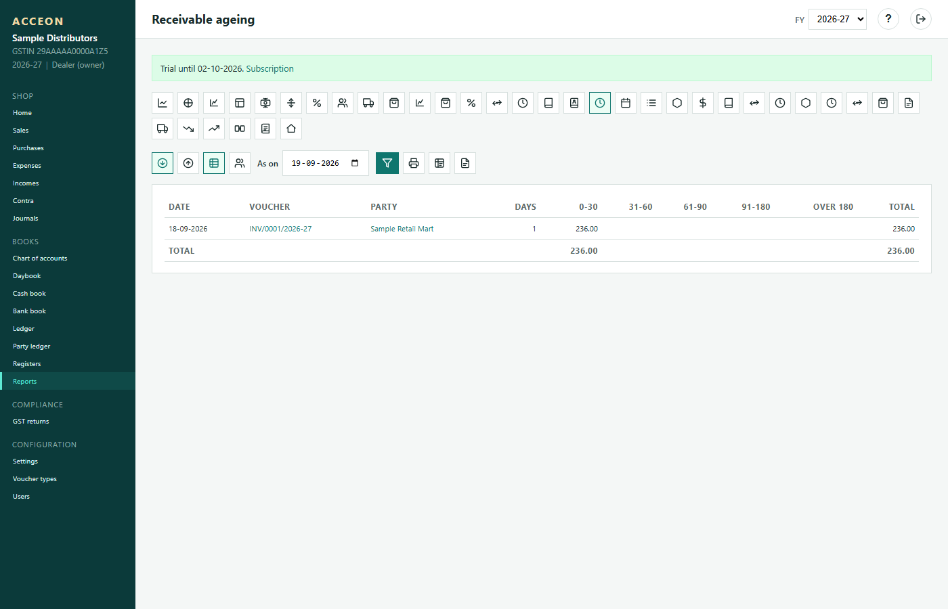Apply the green filter funnel button
Image resolution: width=948 pixels, height=609 pixels.
tap(387, 163)
